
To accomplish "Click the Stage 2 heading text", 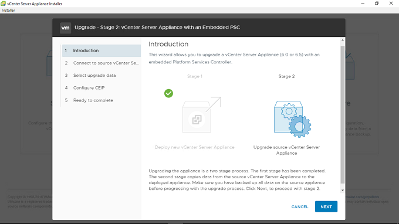I will (286, 76).
